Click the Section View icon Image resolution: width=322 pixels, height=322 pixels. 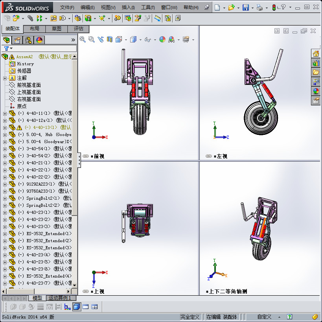110,39
